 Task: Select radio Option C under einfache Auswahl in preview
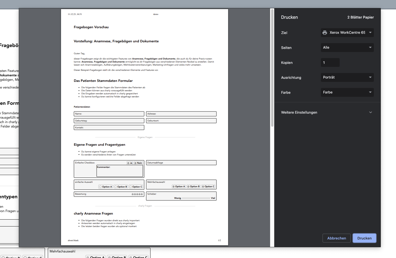(x=131, y=187)
